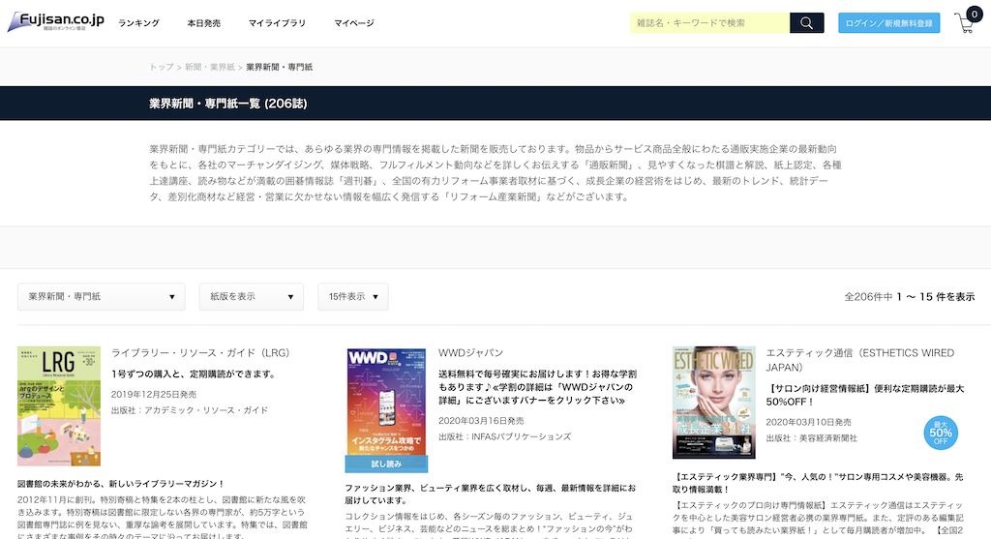Click the 試し読み button under WWD
This screenshot has height=539, width=991.
click(x=386, y=464)
